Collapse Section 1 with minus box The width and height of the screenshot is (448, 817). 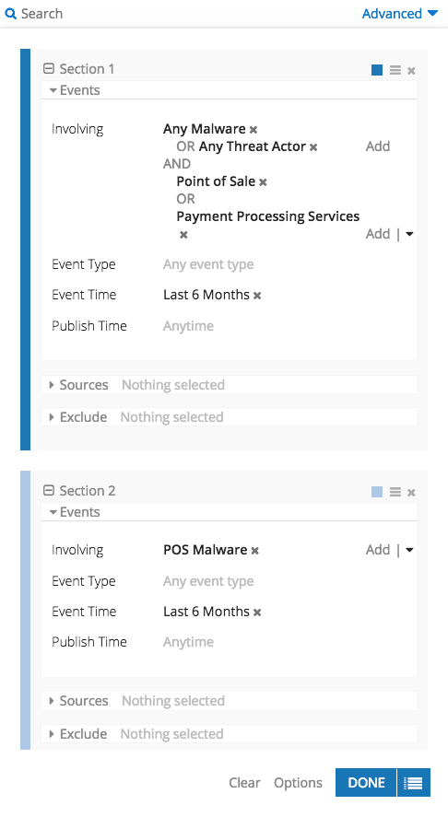point(49,69)
